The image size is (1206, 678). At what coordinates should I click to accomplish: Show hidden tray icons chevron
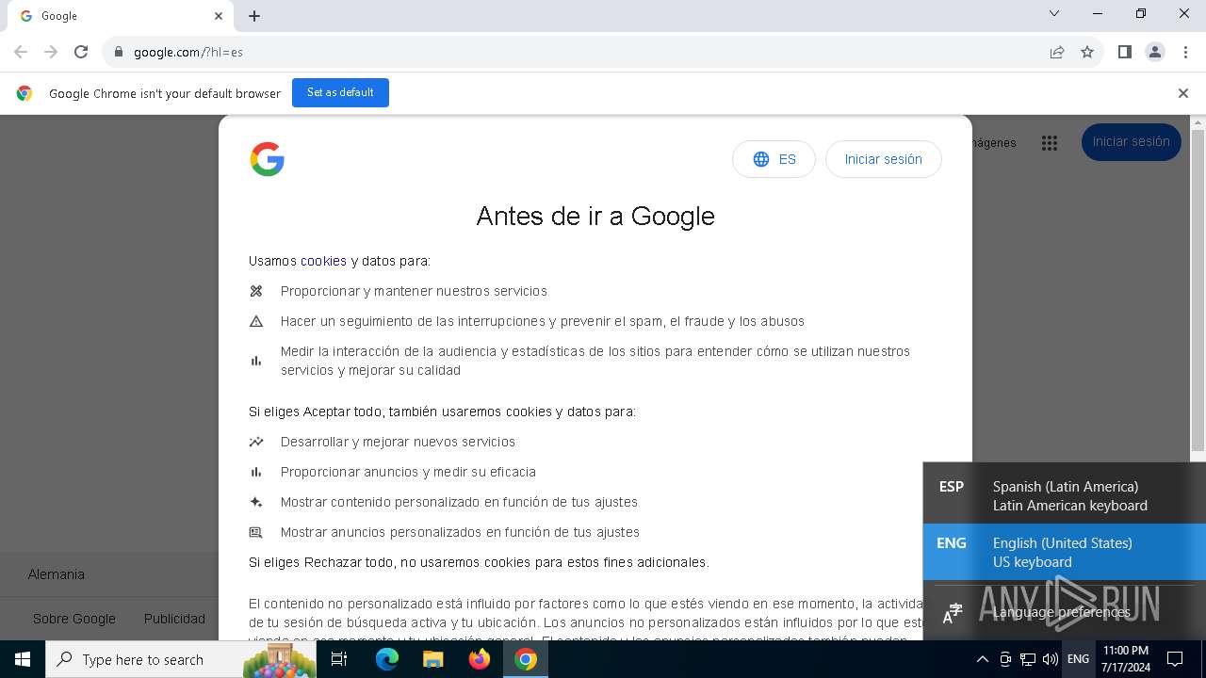click(x=982, y=659)
